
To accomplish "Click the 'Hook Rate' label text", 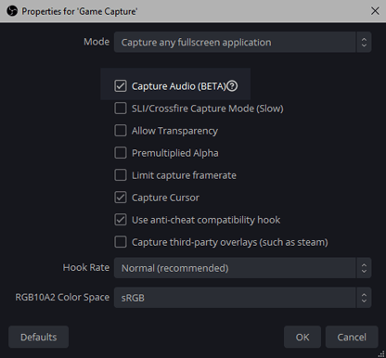I will point(86,267).
